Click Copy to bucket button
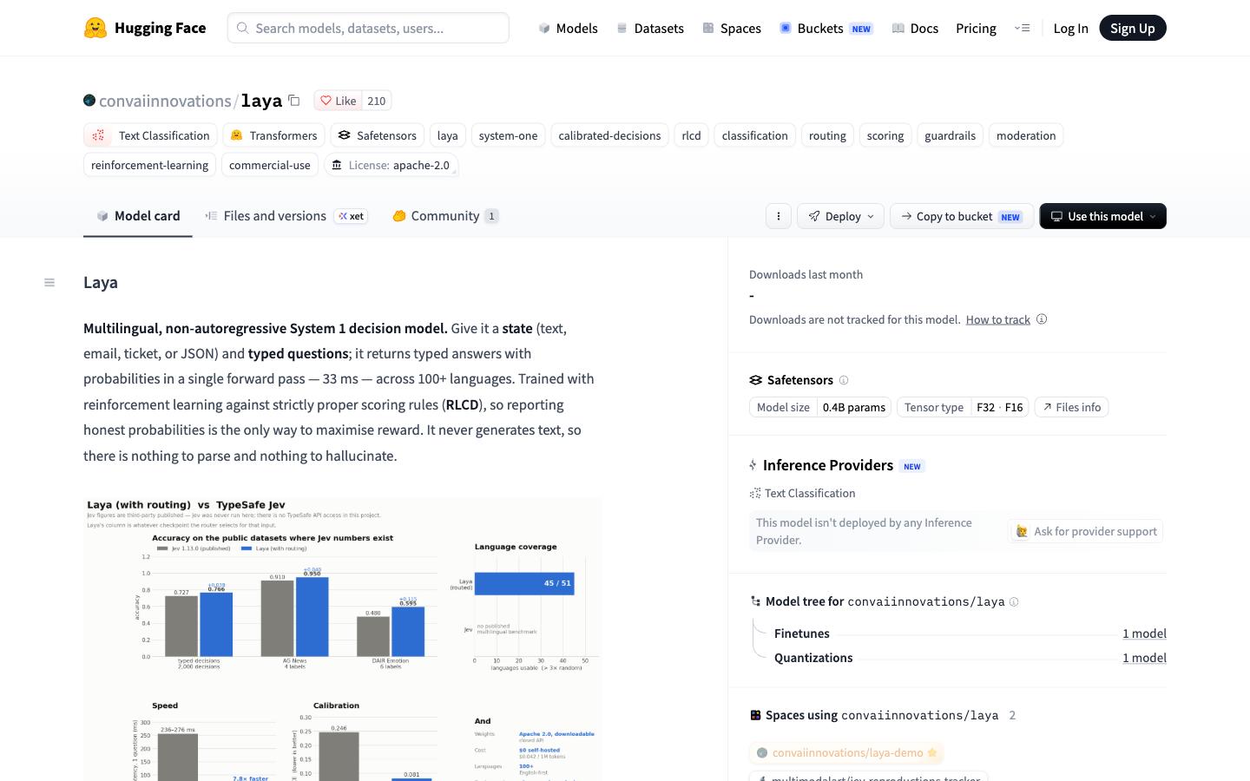The height and width of the screenshot is (781, 1250). pos(962,216)
